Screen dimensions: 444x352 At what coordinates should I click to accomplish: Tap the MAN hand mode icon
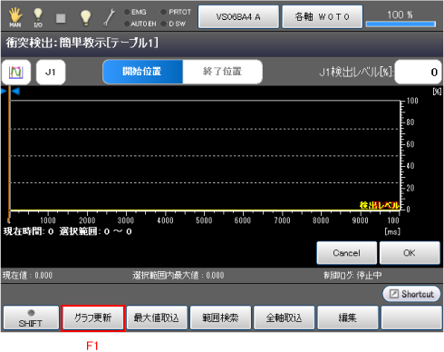click(15, 17)
